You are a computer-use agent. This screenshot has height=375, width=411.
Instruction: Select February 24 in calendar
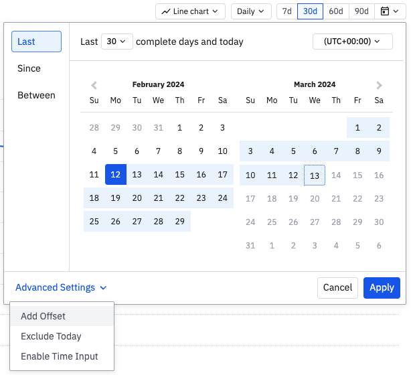click(222, 198)
